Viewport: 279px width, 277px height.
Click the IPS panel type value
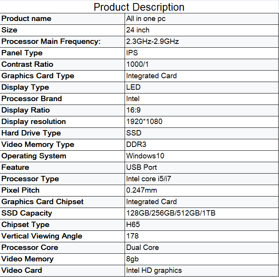click(x=132, y=53)
